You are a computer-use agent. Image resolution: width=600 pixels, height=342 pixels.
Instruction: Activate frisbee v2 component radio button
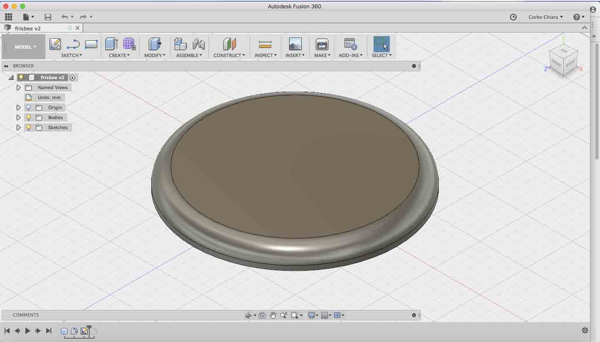[72, 77]
